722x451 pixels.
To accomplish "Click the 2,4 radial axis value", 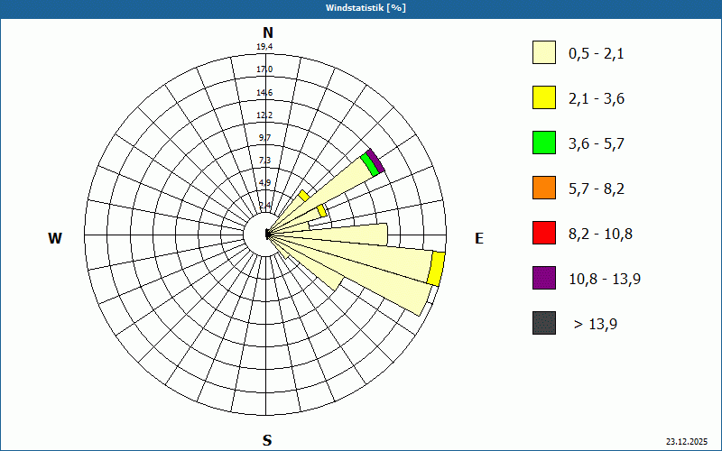I will [264, 205].
